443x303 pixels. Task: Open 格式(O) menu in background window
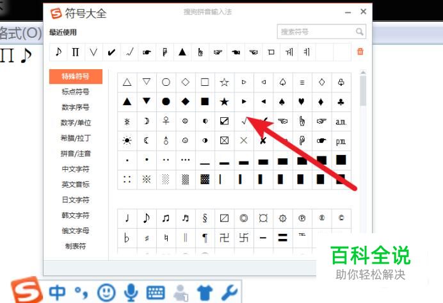point(20,34)
